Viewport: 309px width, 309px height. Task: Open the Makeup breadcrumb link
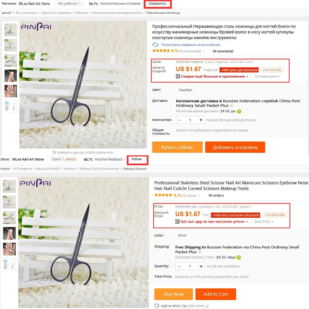coord(69,169)
